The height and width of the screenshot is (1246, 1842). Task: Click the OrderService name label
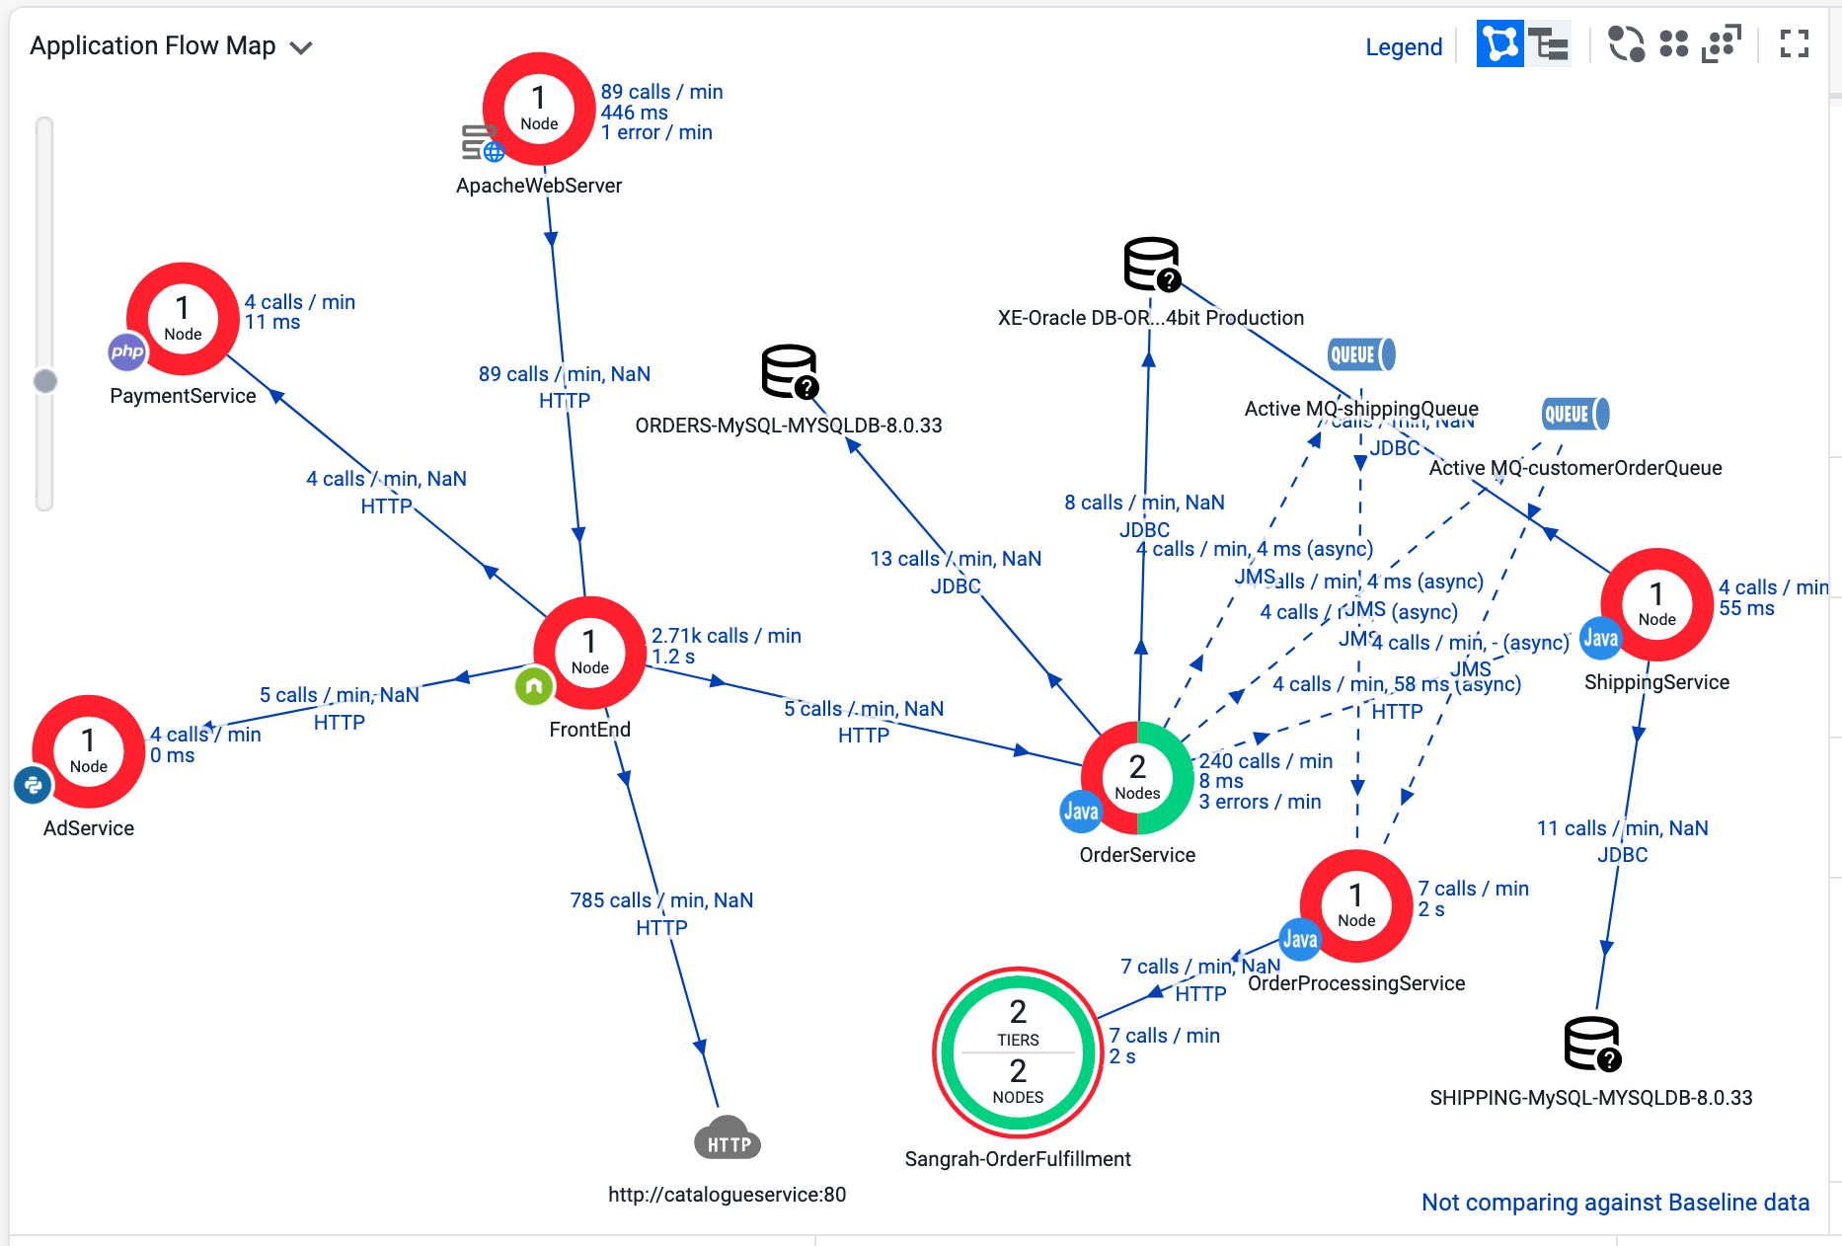tap(1137, 855)
